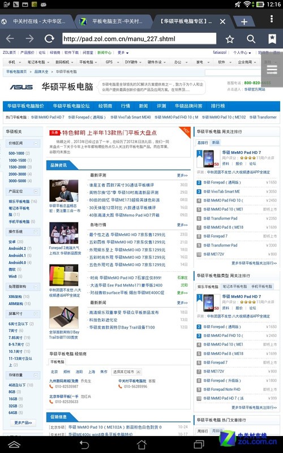This screenshot has height=453, width=283.
Task: Select 上海 dealer city
Action: tap(92, 372)
